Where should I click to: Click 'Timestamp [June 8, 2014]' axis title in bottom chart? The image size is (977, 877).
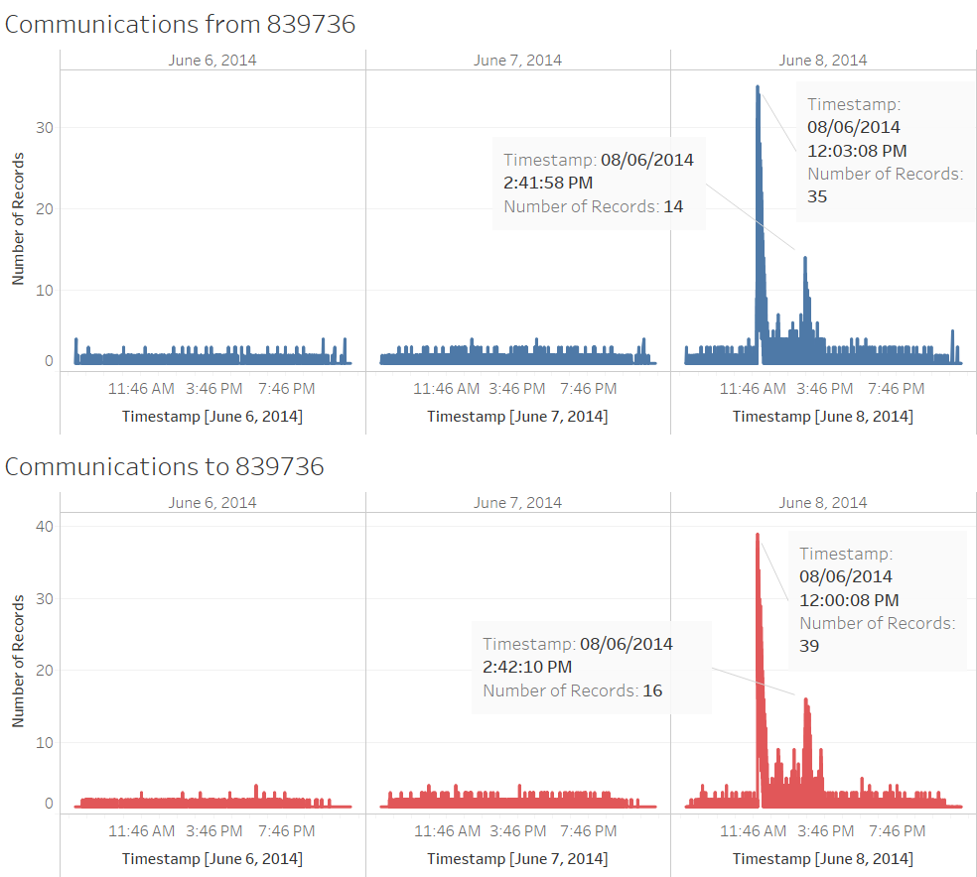pyautogui.click(x=823, y=859)
